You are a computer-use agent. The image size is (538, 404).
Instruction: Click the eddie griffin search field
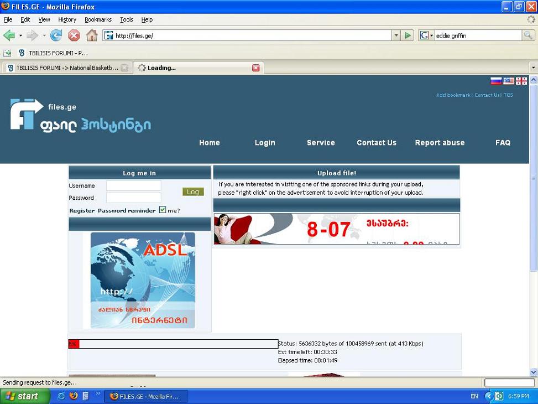(x=478, y=35)
